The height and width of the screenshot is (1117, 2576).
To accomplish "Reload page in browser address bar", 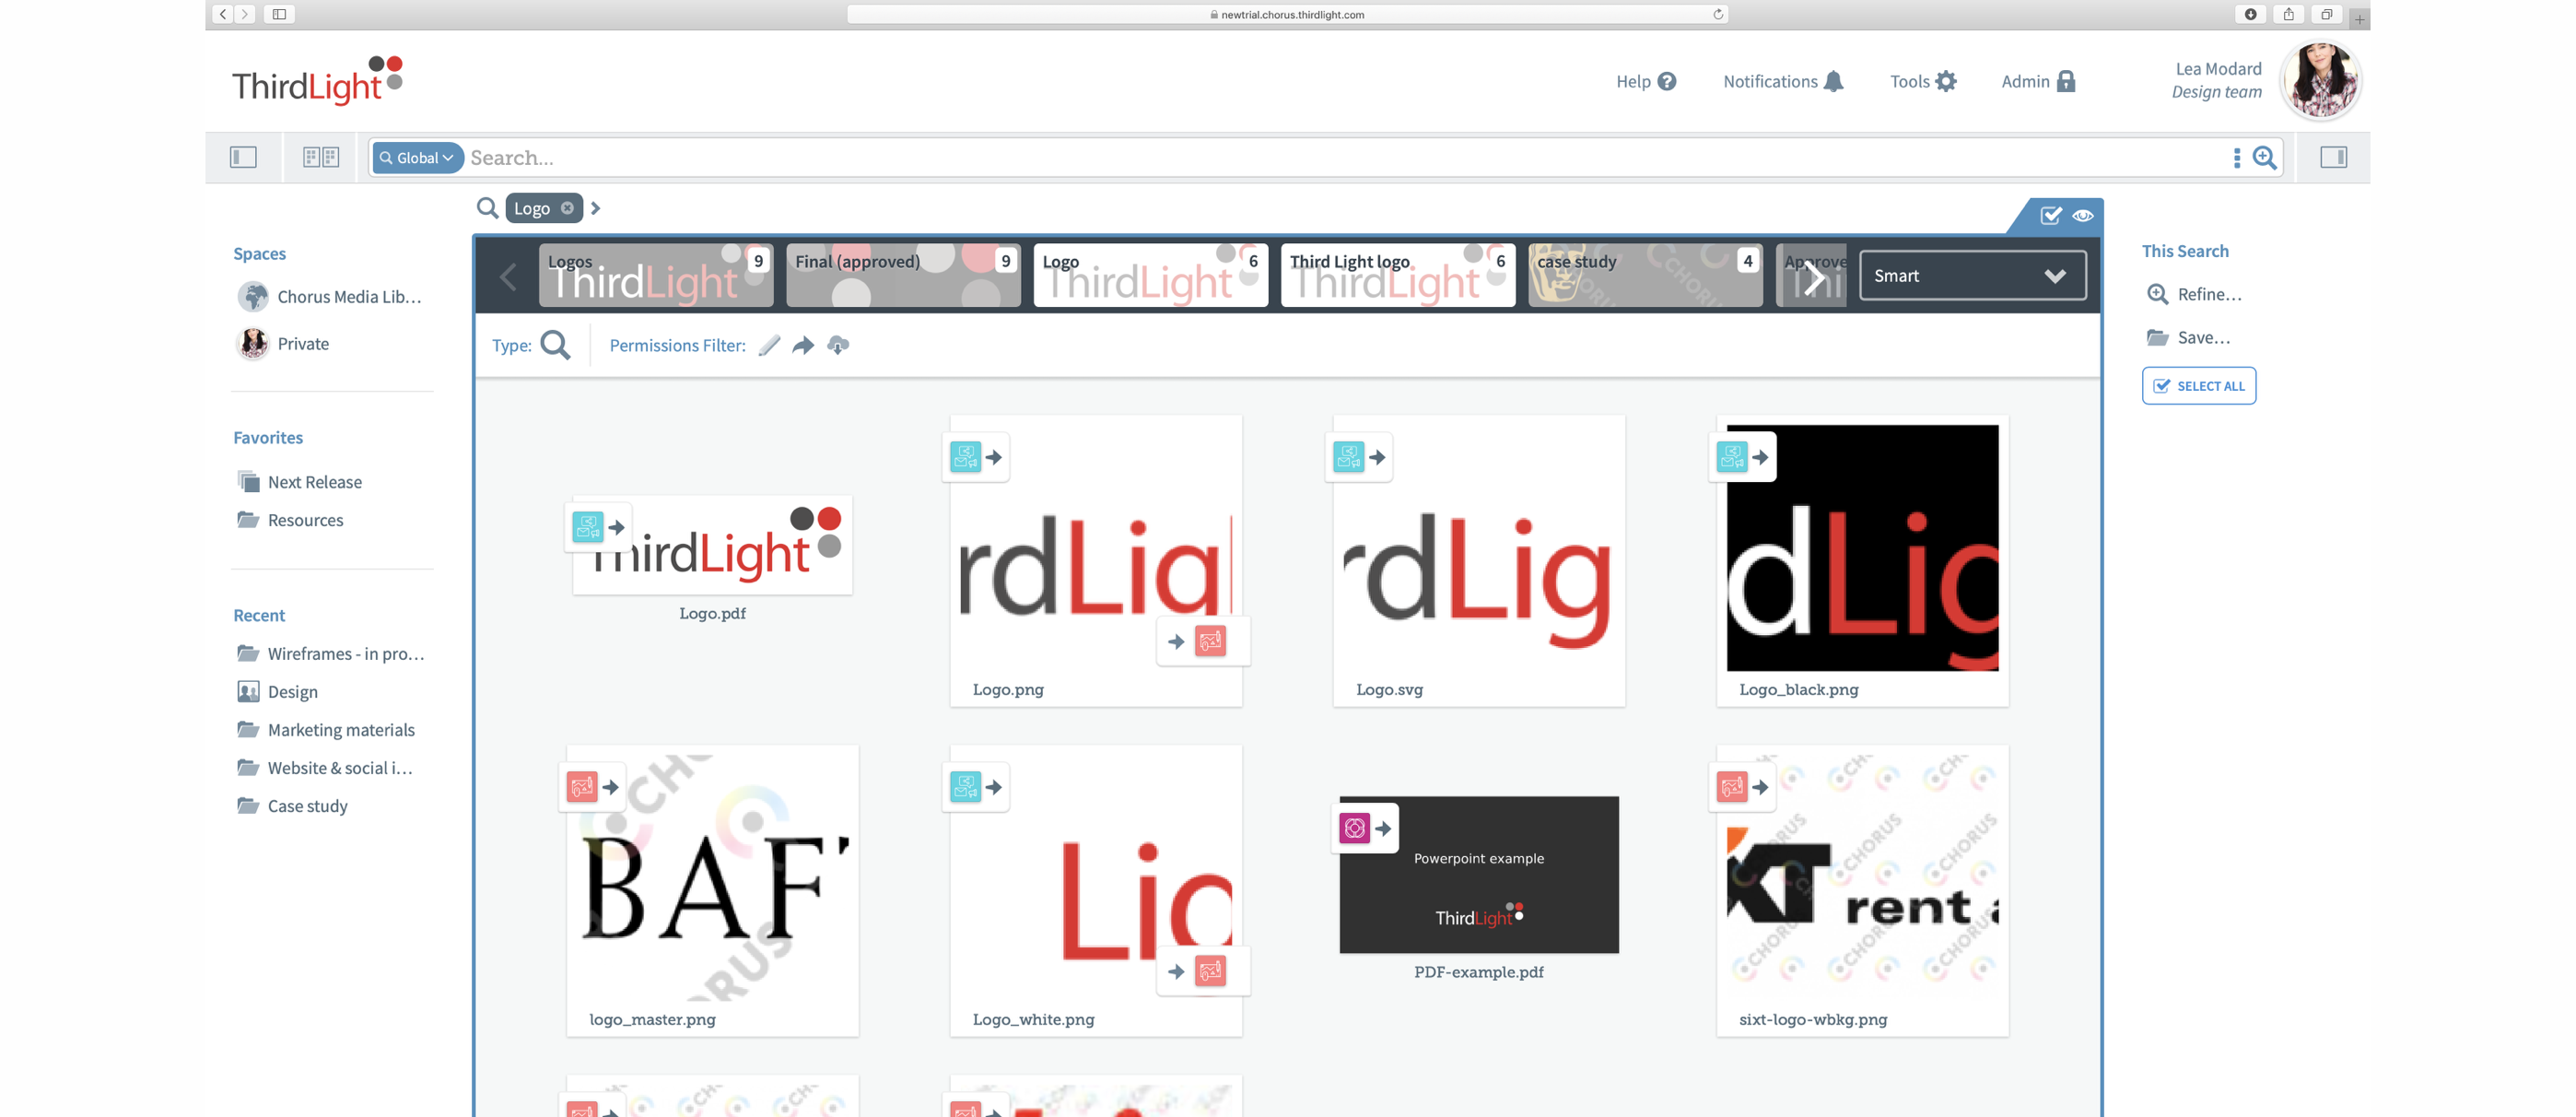I will pos(1718,14).
